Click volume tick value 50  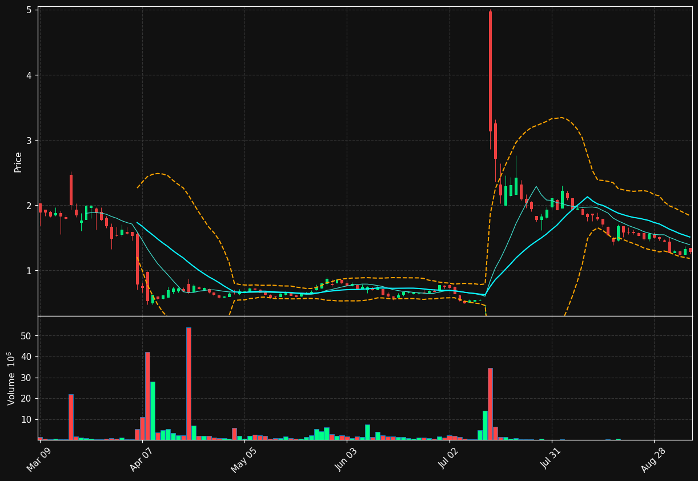point(26,336)
